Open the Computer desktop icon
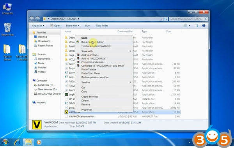The width and height of the screenshot is (234, 148). (x=7, y=9)
